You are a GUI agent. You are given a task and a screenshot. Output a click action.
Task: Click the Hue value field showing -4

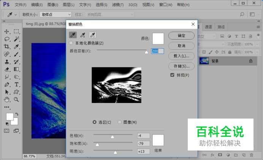click(143, 136)
